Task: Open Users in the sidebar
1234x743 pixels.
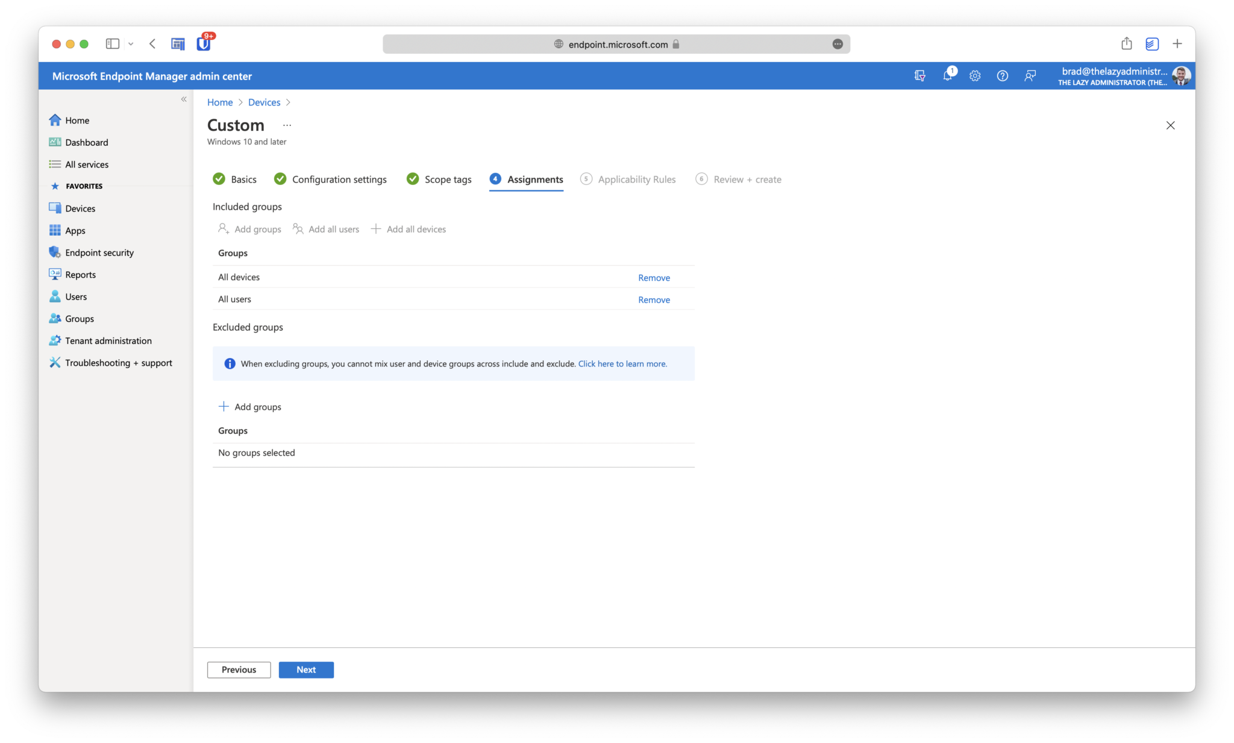Action: 67,296
